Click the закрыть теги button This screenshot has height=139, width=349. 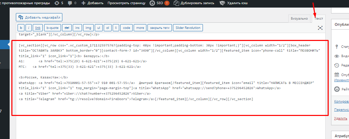[x=160, y=28]
